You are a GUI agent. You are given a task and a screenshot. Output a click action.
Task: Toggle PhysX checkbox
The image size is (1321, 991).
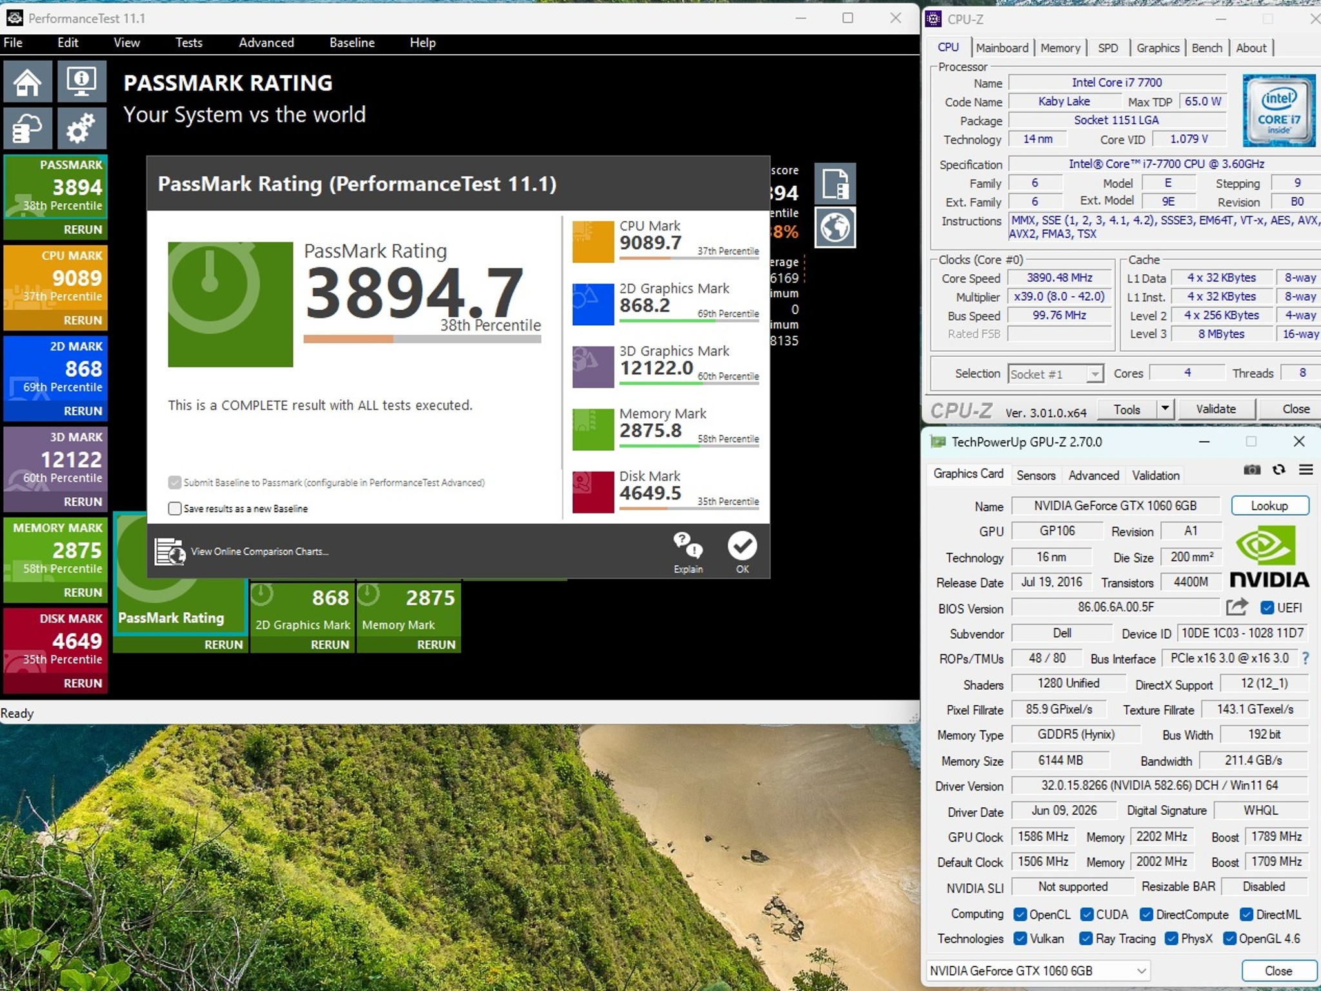(x=1171, y=938)
